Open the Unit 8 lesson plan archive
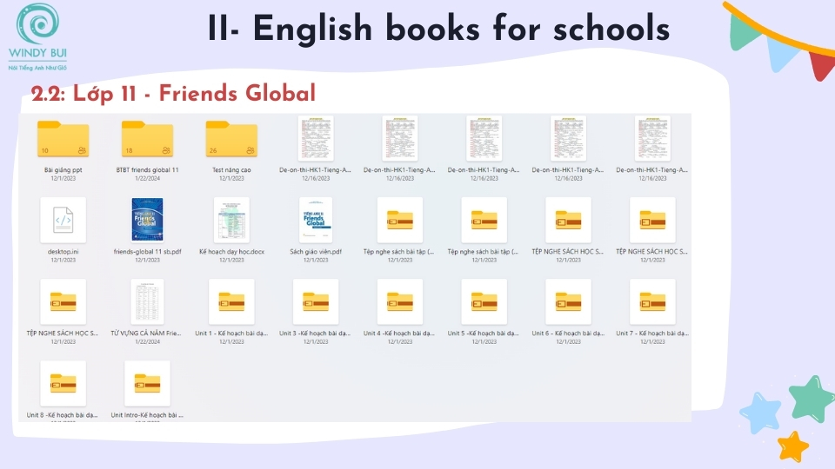Viewport: 835px width, 469px height. point(63,383)
